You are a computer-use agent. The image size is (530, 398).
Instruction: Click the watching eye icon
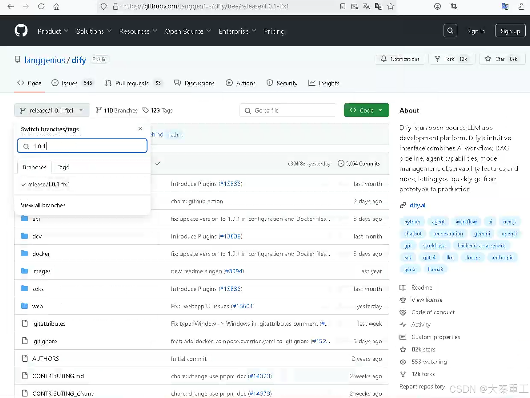point(403,362)
